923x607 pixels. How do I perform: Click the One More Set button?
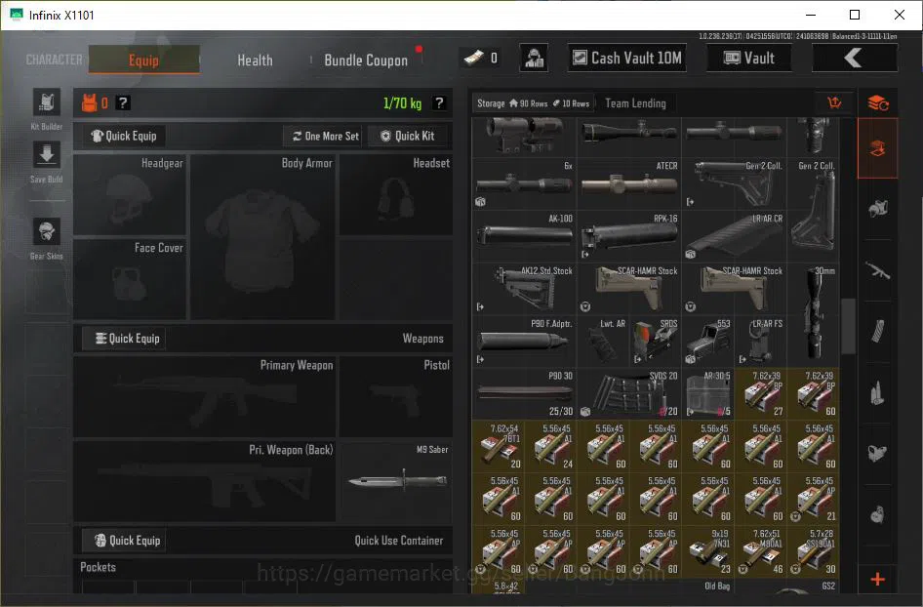(x=325, y=136)
